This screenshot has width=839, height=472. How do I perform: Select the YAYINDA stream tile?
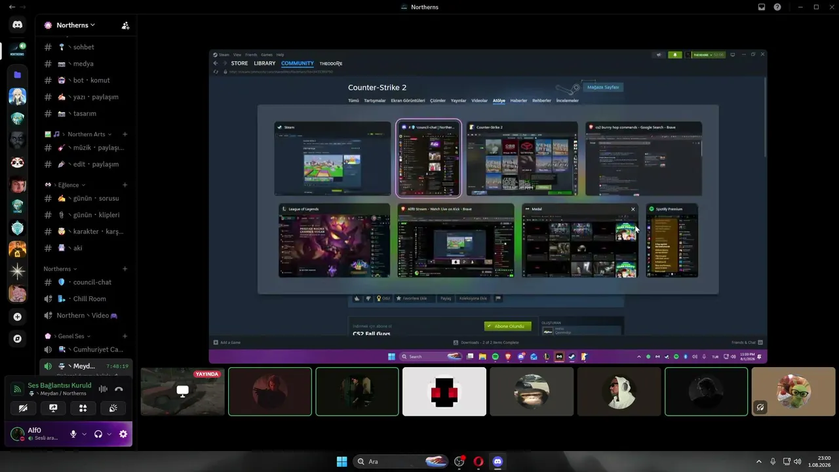click(x=183, y=391)
